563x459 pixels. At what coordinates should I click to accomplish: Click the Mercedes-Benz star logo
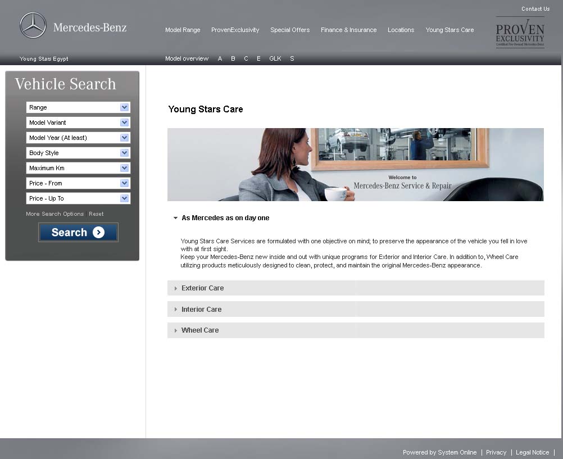pos(33,25)
